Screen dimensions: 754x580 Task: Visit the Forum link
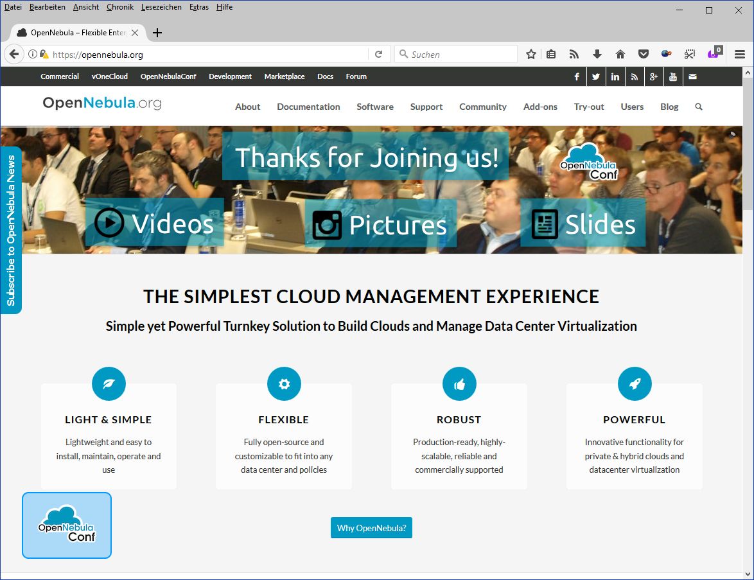(356, 76)
